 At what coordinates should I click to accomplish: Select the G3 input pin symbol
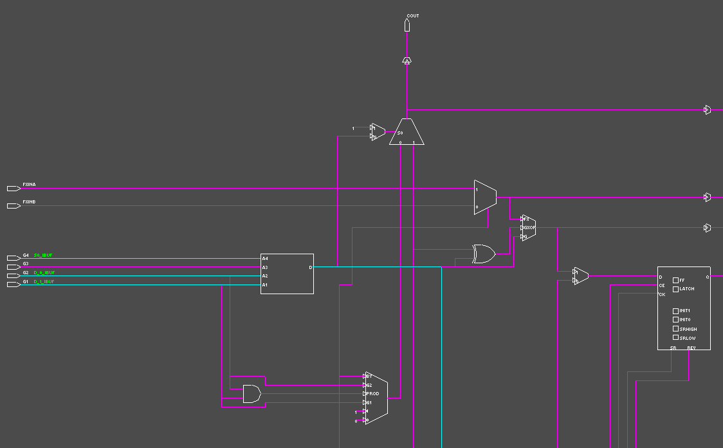[x=14, y=266]
